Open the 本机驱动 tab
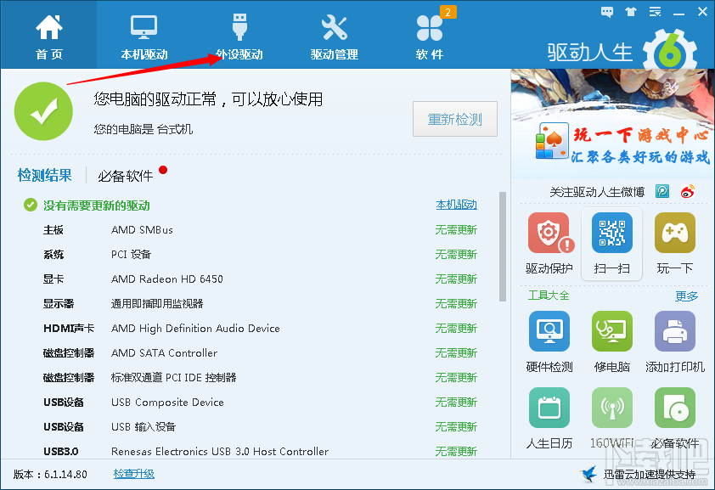Image resolution: width=715 pixels, height=490 pixels. point(144,37)
